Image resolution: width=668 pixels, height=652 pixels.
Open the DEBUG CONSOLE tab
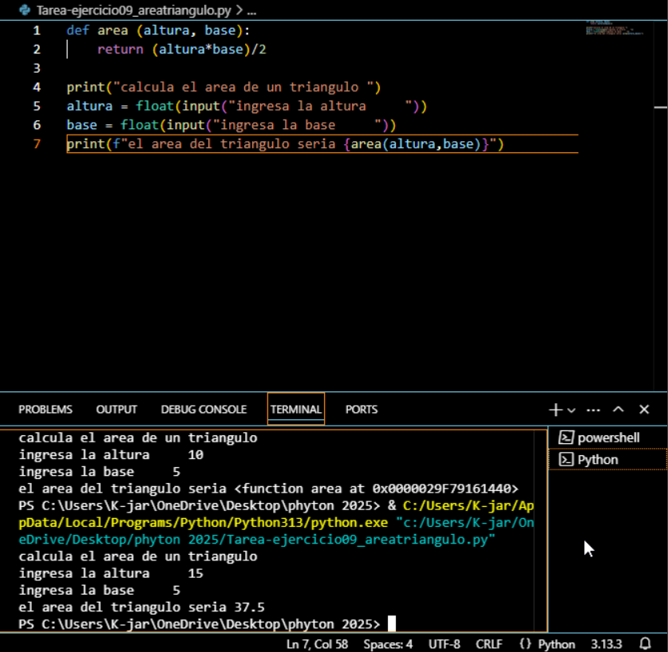(x=204, y=410)
